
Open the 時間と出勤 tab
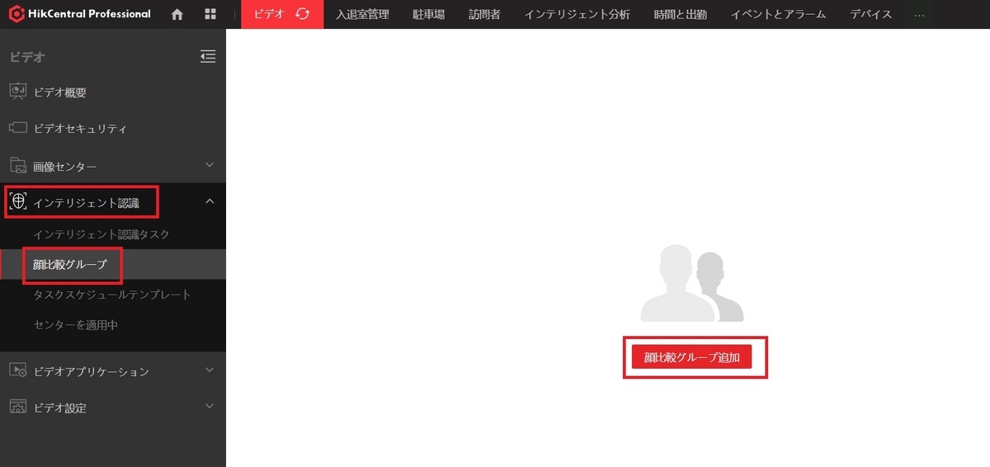tap(680, 14)
